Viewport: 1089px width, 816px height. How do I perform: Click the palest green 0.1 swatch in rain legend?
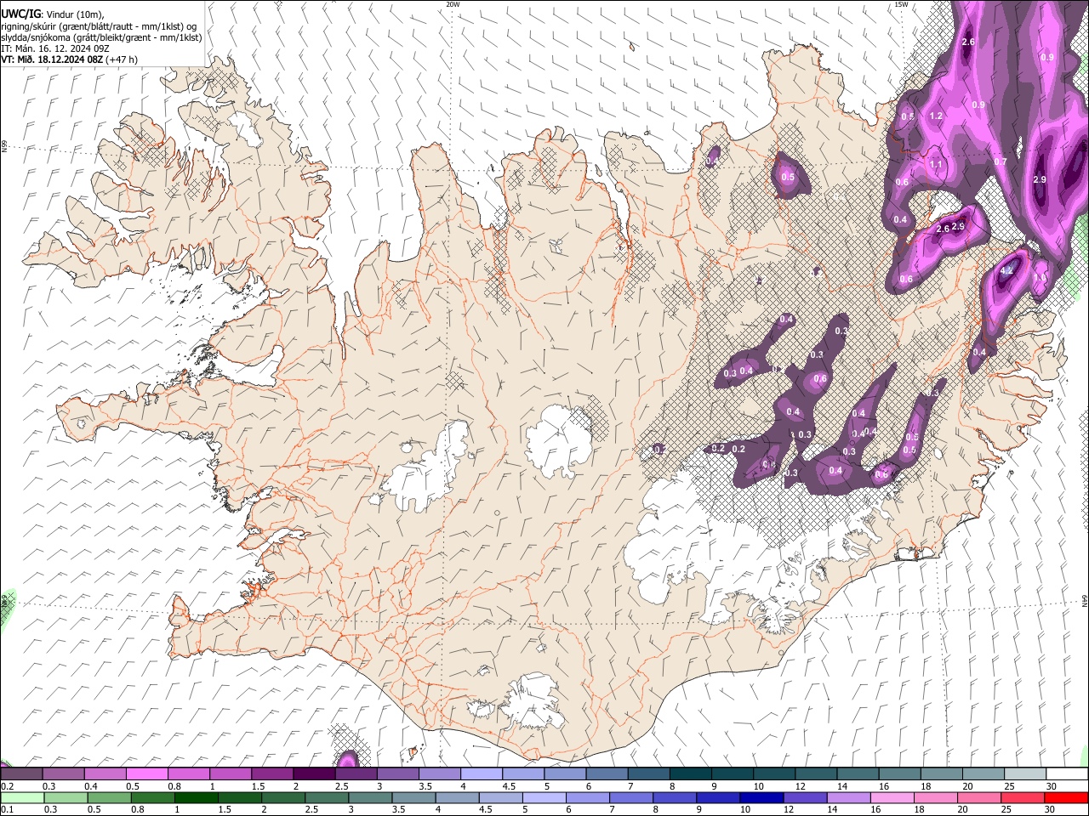[22, 797]
